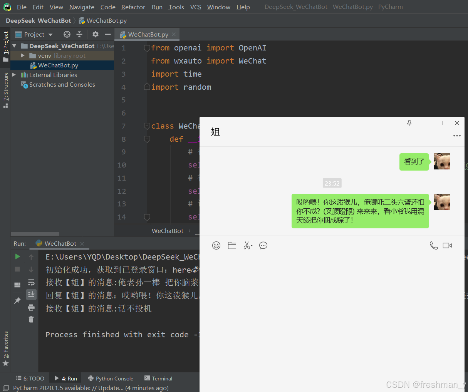Image resolution: width=468 pixels, height=392 pixels.
Task: Open the Tools menu
Action: [x=176, y=7]
